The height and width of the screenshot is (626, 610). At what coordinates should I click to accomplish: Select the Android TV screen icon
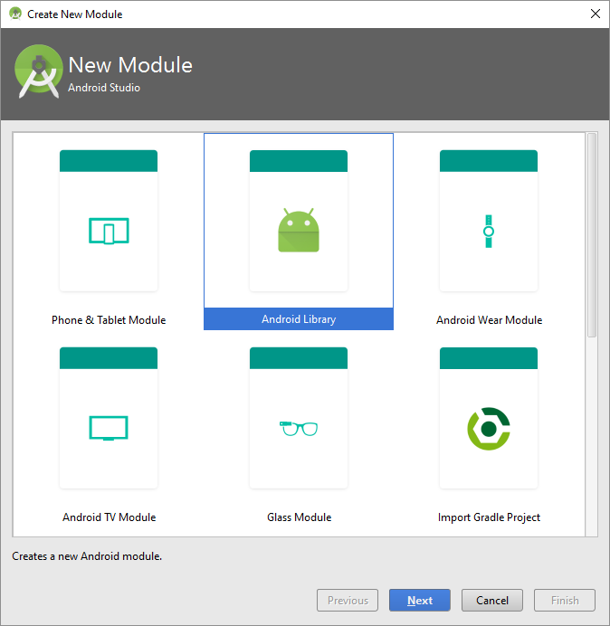point(109,428)
